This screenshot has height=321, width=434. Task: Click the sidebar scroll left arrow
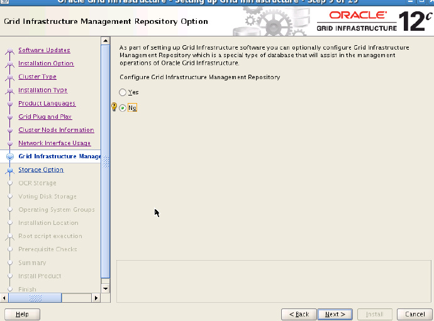coord(4,298)
